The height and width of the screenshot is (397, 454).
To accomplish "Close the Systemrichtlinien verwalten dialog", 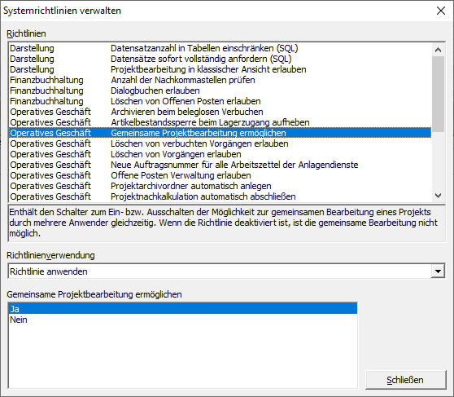I will 441,11.
